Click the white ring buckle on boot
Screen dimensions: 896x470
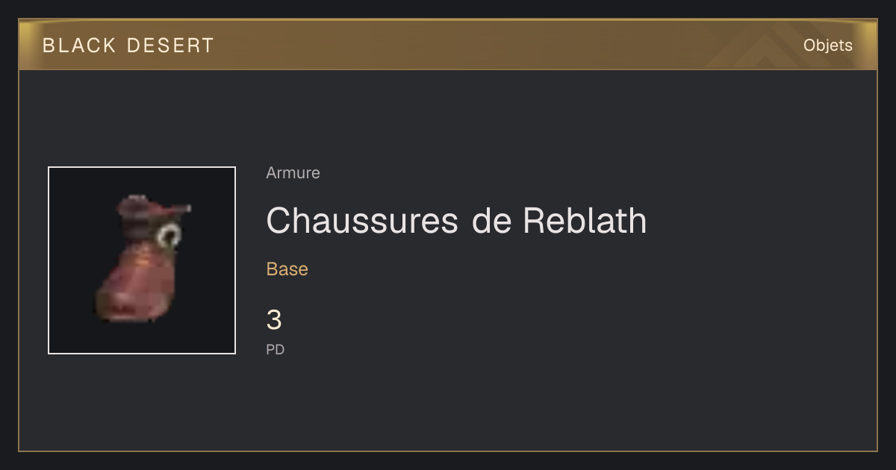pos(169,236)
